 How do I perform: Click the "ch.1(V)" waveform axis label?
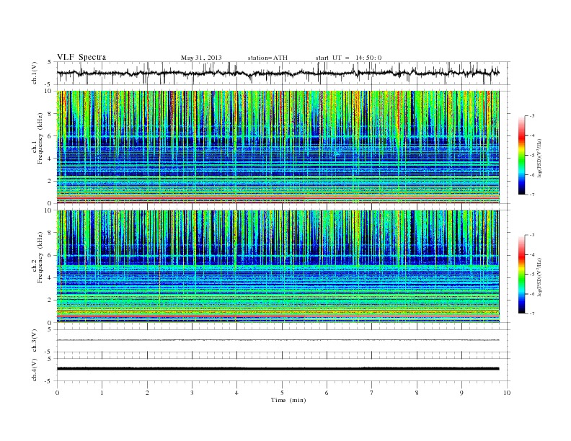[x=35, y=73]
